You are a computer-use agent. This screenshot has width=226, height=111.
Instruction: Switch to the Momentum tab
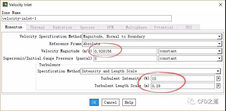point(14,27)
